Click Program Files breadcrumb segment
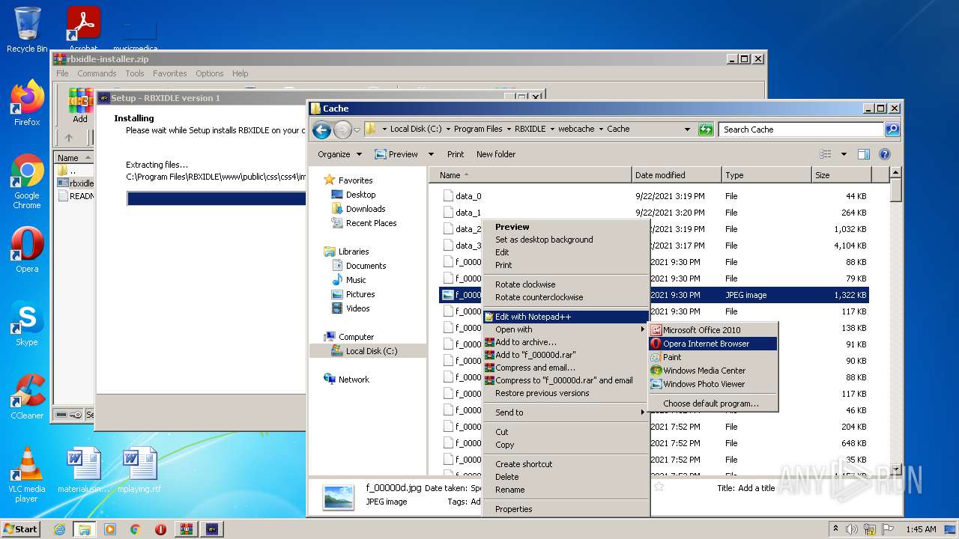Screen dimensions: 959x539 click(478, 129)
